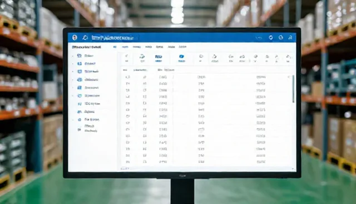Screen dimensions: 356x204
Task: Expand the arrow beside the second sidebar item
Action: (73, 64)
